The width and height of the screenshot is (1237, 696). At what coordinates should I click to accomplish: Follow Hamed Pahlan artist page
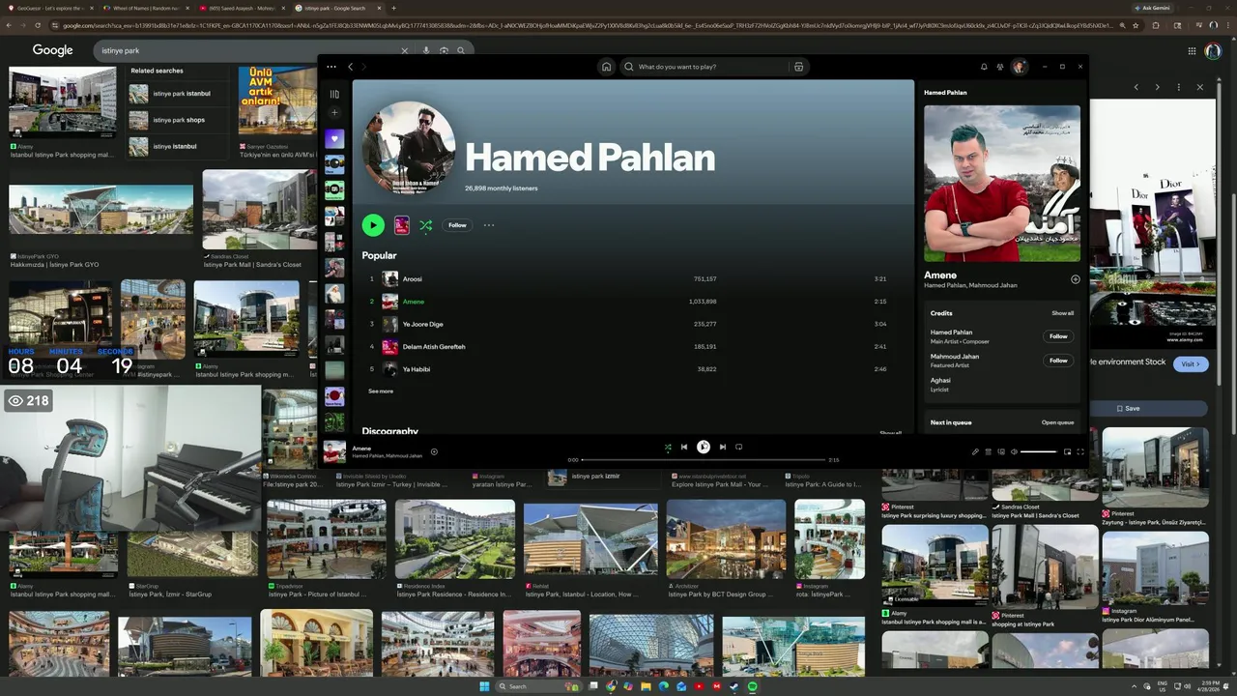(x=457, y=225)
